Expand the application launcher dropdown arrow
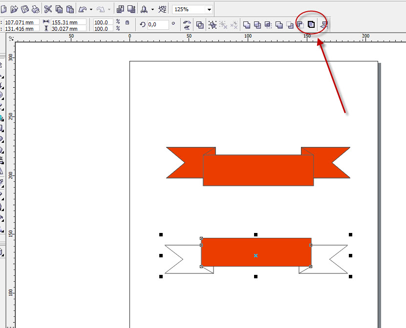The width and height of the screenshot is (406, 328). (153, 9)
